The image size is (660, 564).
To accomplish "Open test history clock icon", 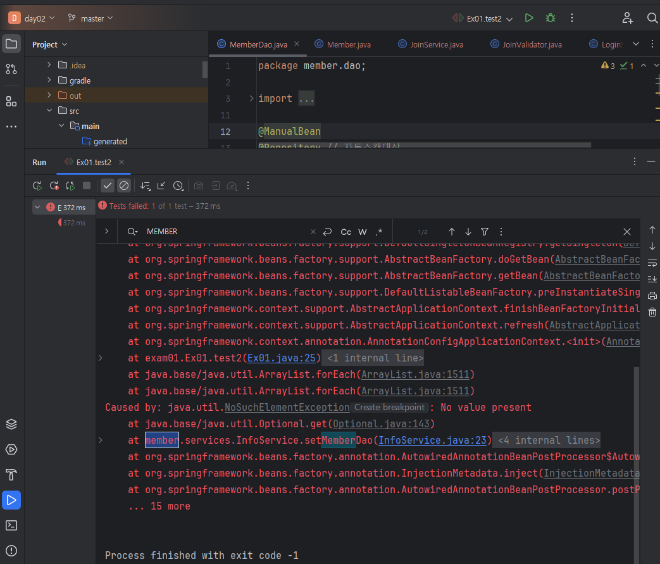I will pos(178,185).
